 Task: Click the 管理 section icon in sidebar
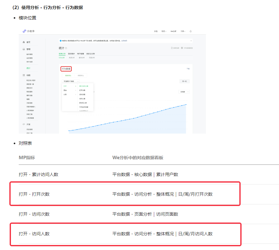(24, 49)
